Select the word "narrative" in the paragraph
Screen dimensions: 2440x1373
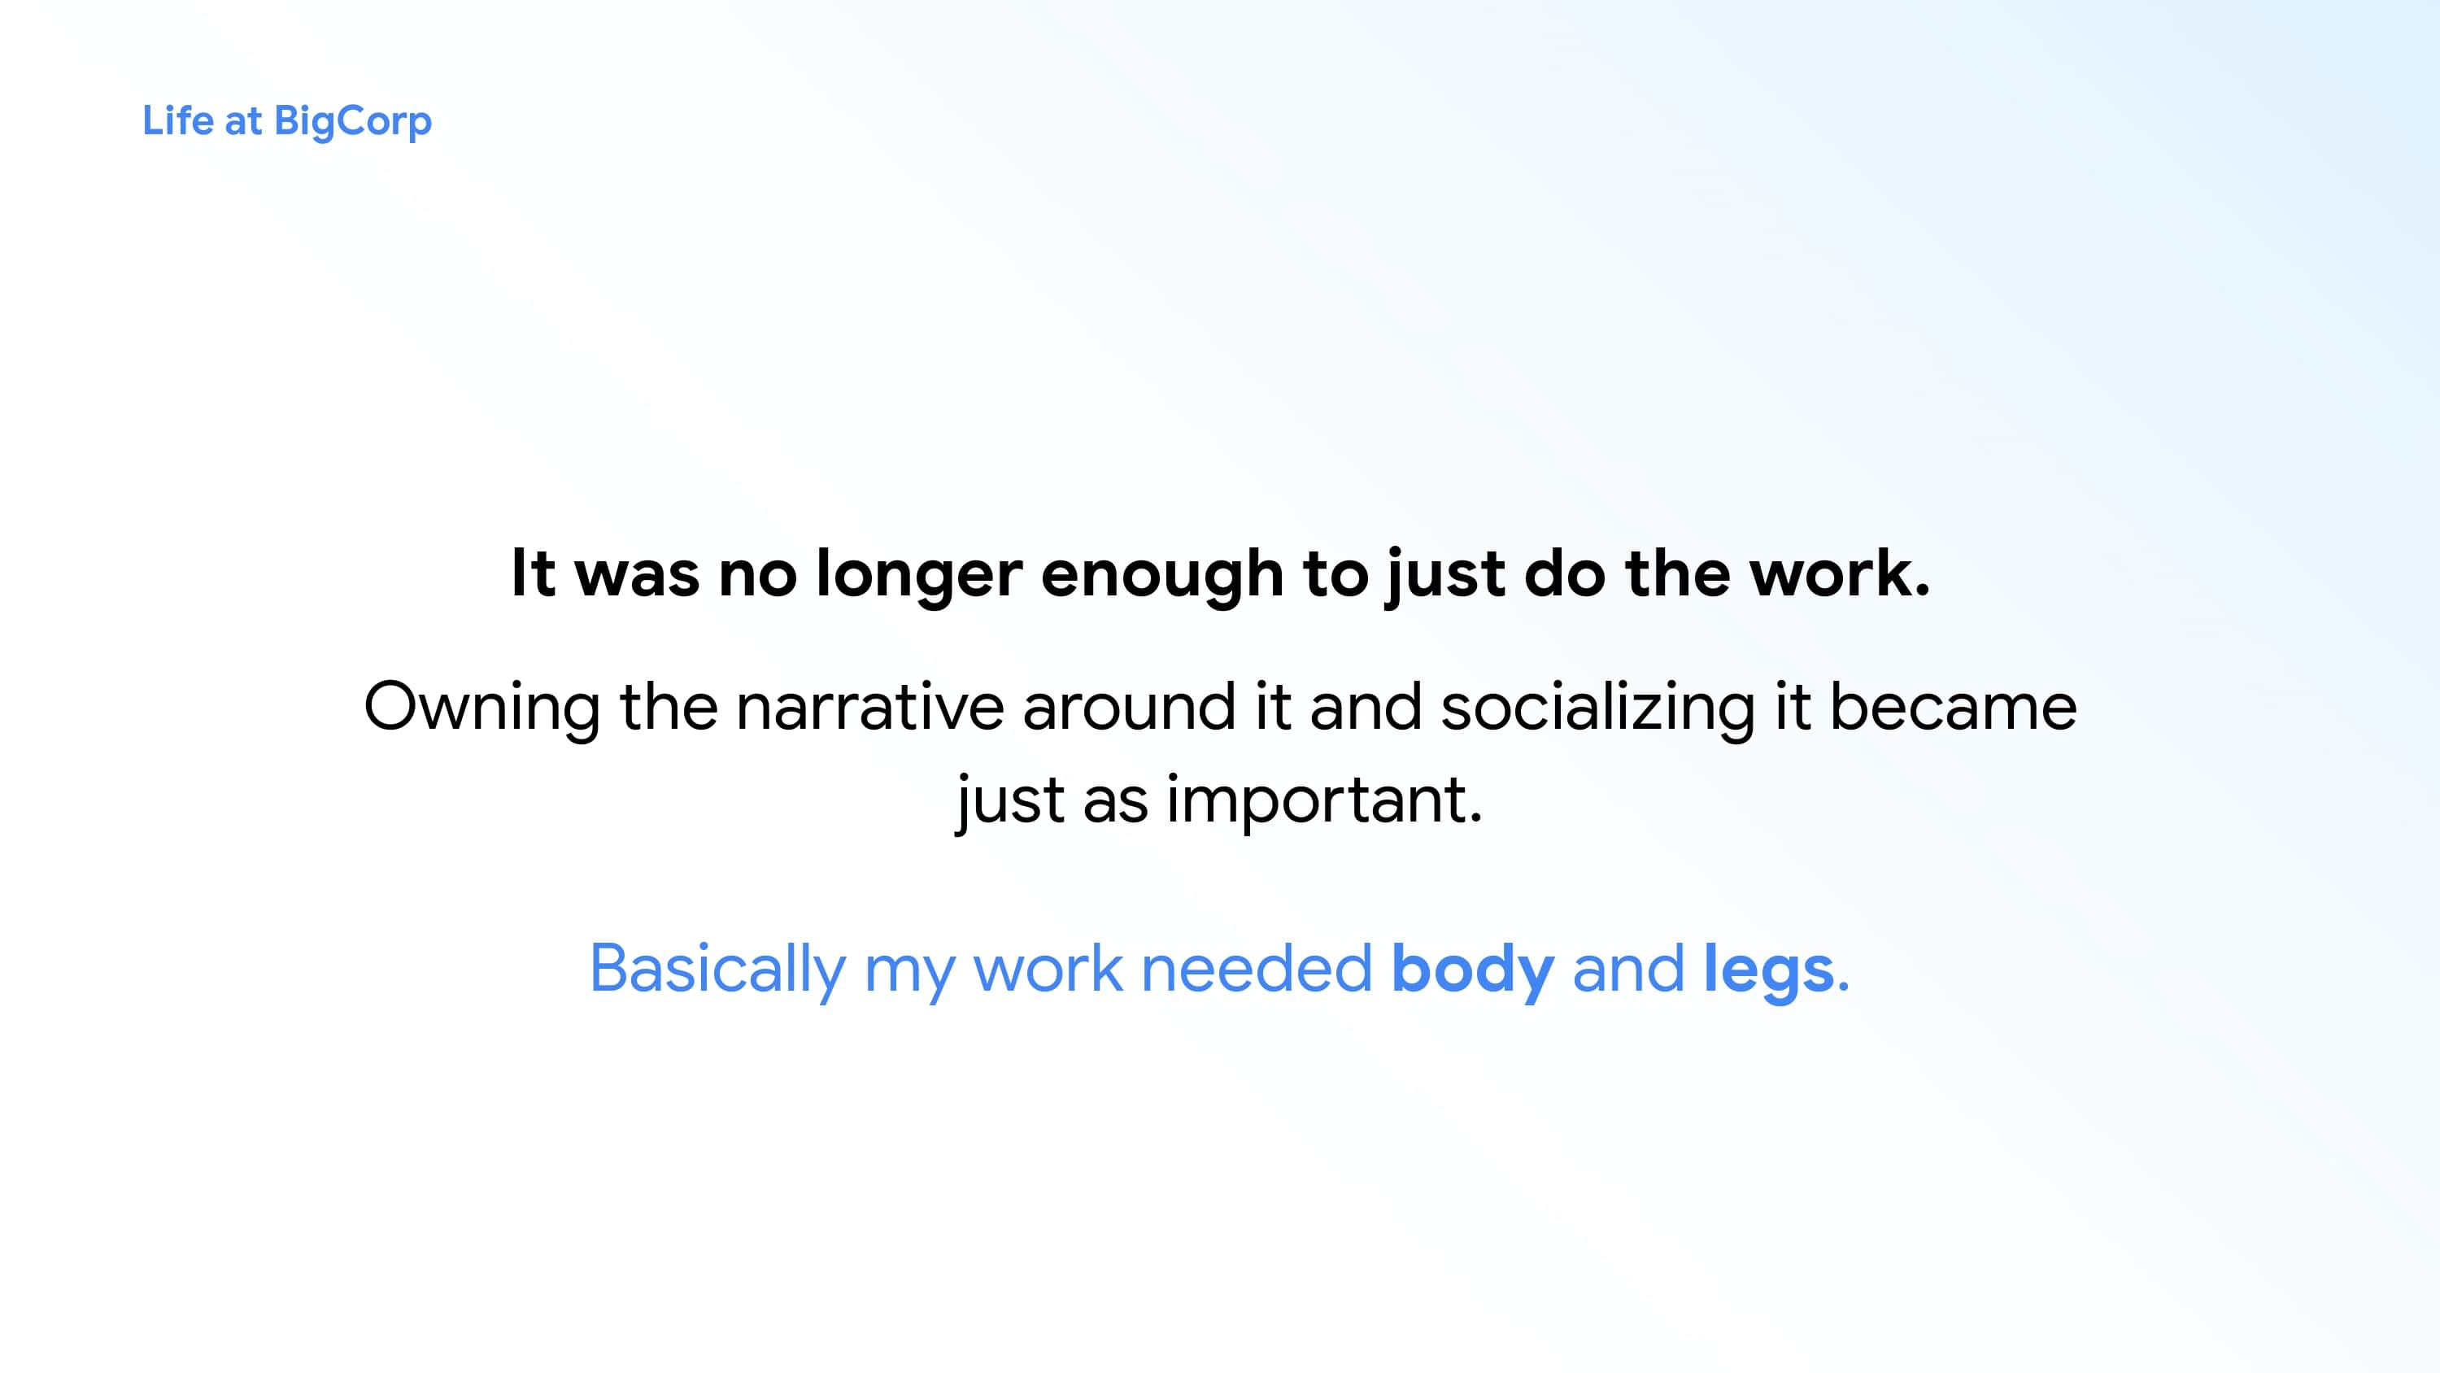[x=869, y=707]
